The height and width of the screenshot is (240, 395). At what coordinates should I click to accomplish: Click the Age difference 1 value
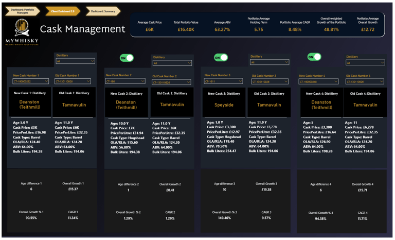click(x=31, y=189)
